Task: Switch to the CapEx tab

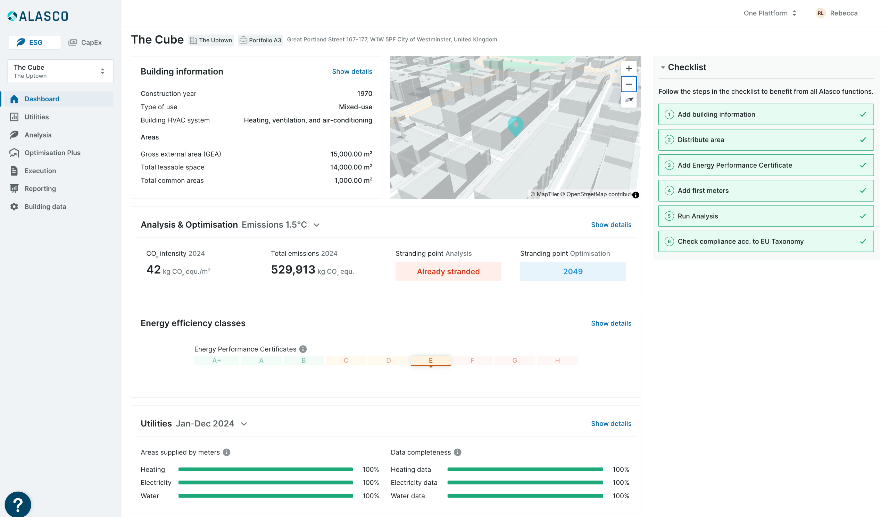Action: tap(85, 42)
